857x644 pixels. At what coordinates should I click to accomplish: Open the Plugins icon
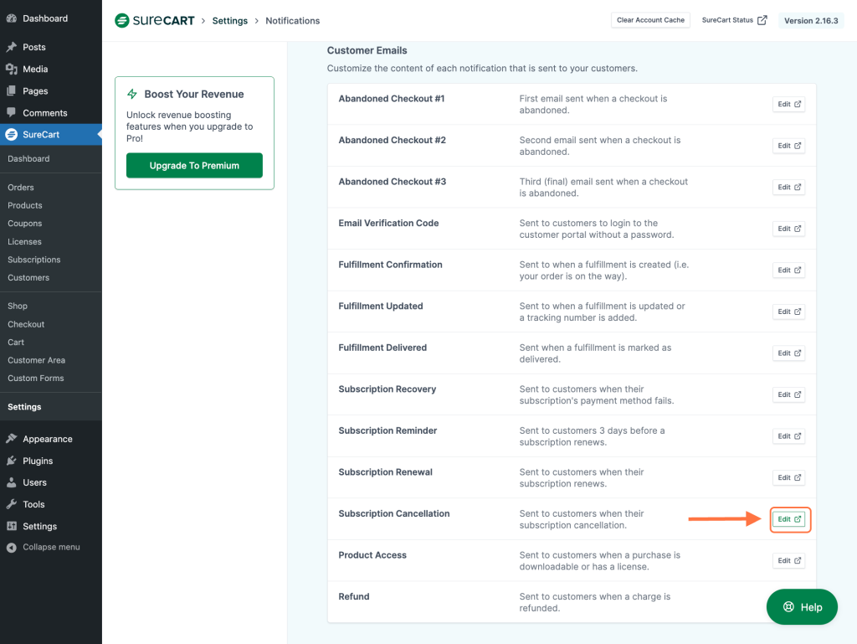coord(12,460)
